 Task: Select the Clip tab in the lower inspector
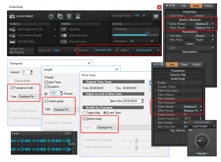pos(172,64)
